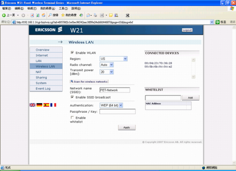
Task: Click the Edit with Word icon
Action: point(102,15)
